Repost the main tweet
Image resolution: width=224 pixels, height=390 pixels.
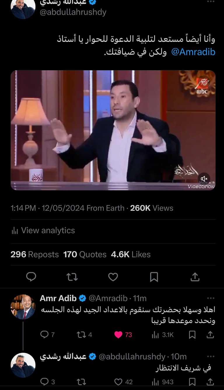pyautogui.click(x=72, y=277)
